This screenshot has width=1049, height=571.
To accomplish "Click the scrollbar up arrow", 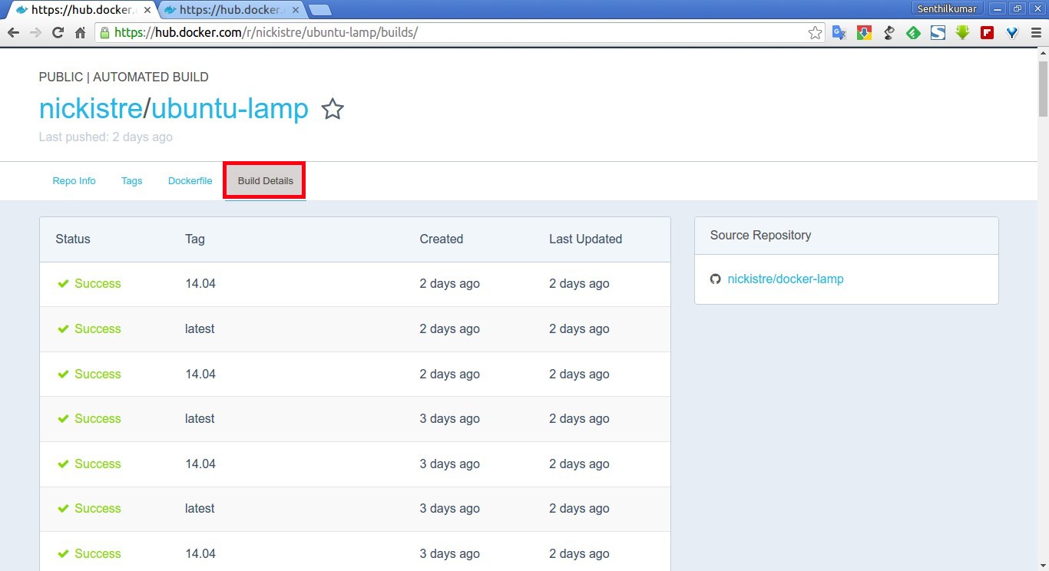I will pos(1043,53).
